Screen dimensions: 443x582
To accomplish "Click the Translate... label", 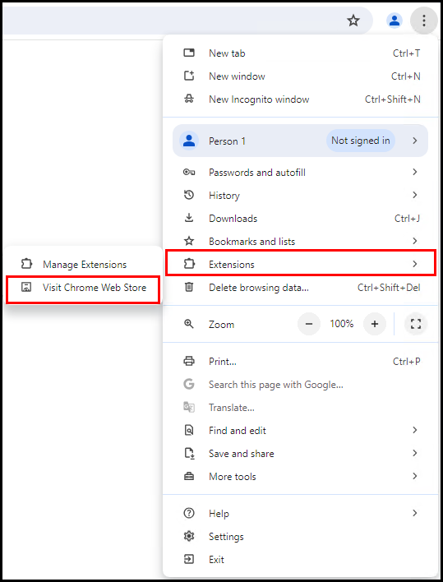I will pos(232,408).
